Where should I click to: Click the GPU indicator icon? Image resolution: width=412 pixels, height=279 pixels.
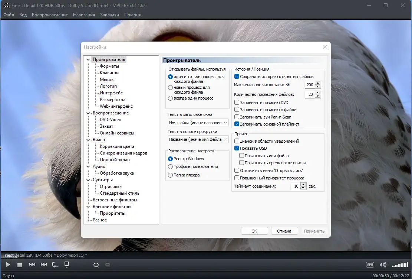pos(370,265)
